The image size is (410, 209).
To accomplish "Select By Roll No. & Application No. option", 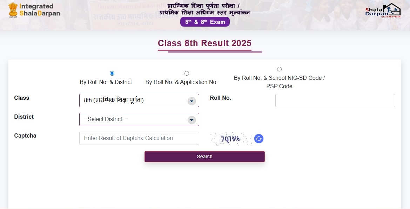I will (187, 73).
